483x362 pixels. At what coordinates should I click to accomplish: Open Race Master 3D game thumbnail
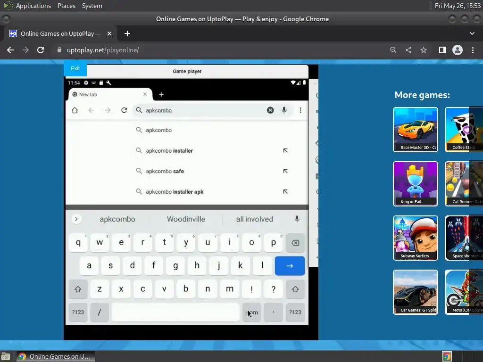[415, 130]
